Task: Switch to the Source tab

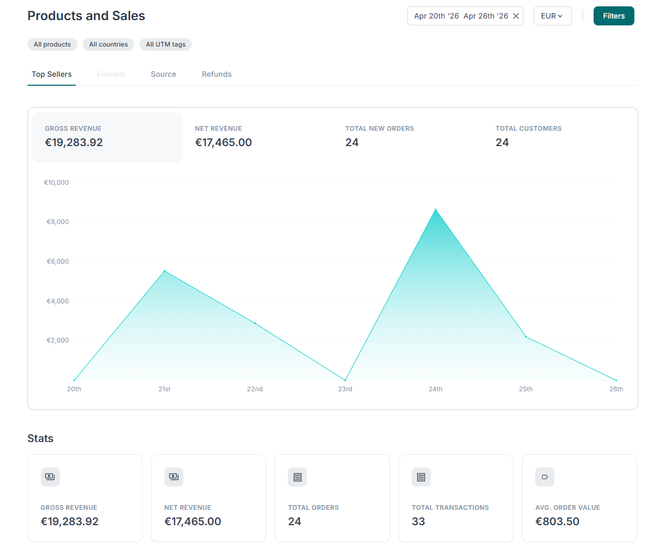Action: click(163, 74)
